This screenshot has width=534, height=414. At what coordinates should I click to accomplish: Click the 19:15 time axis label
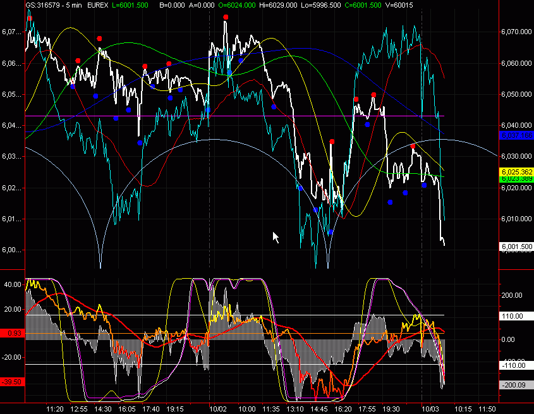coord(175,409)
